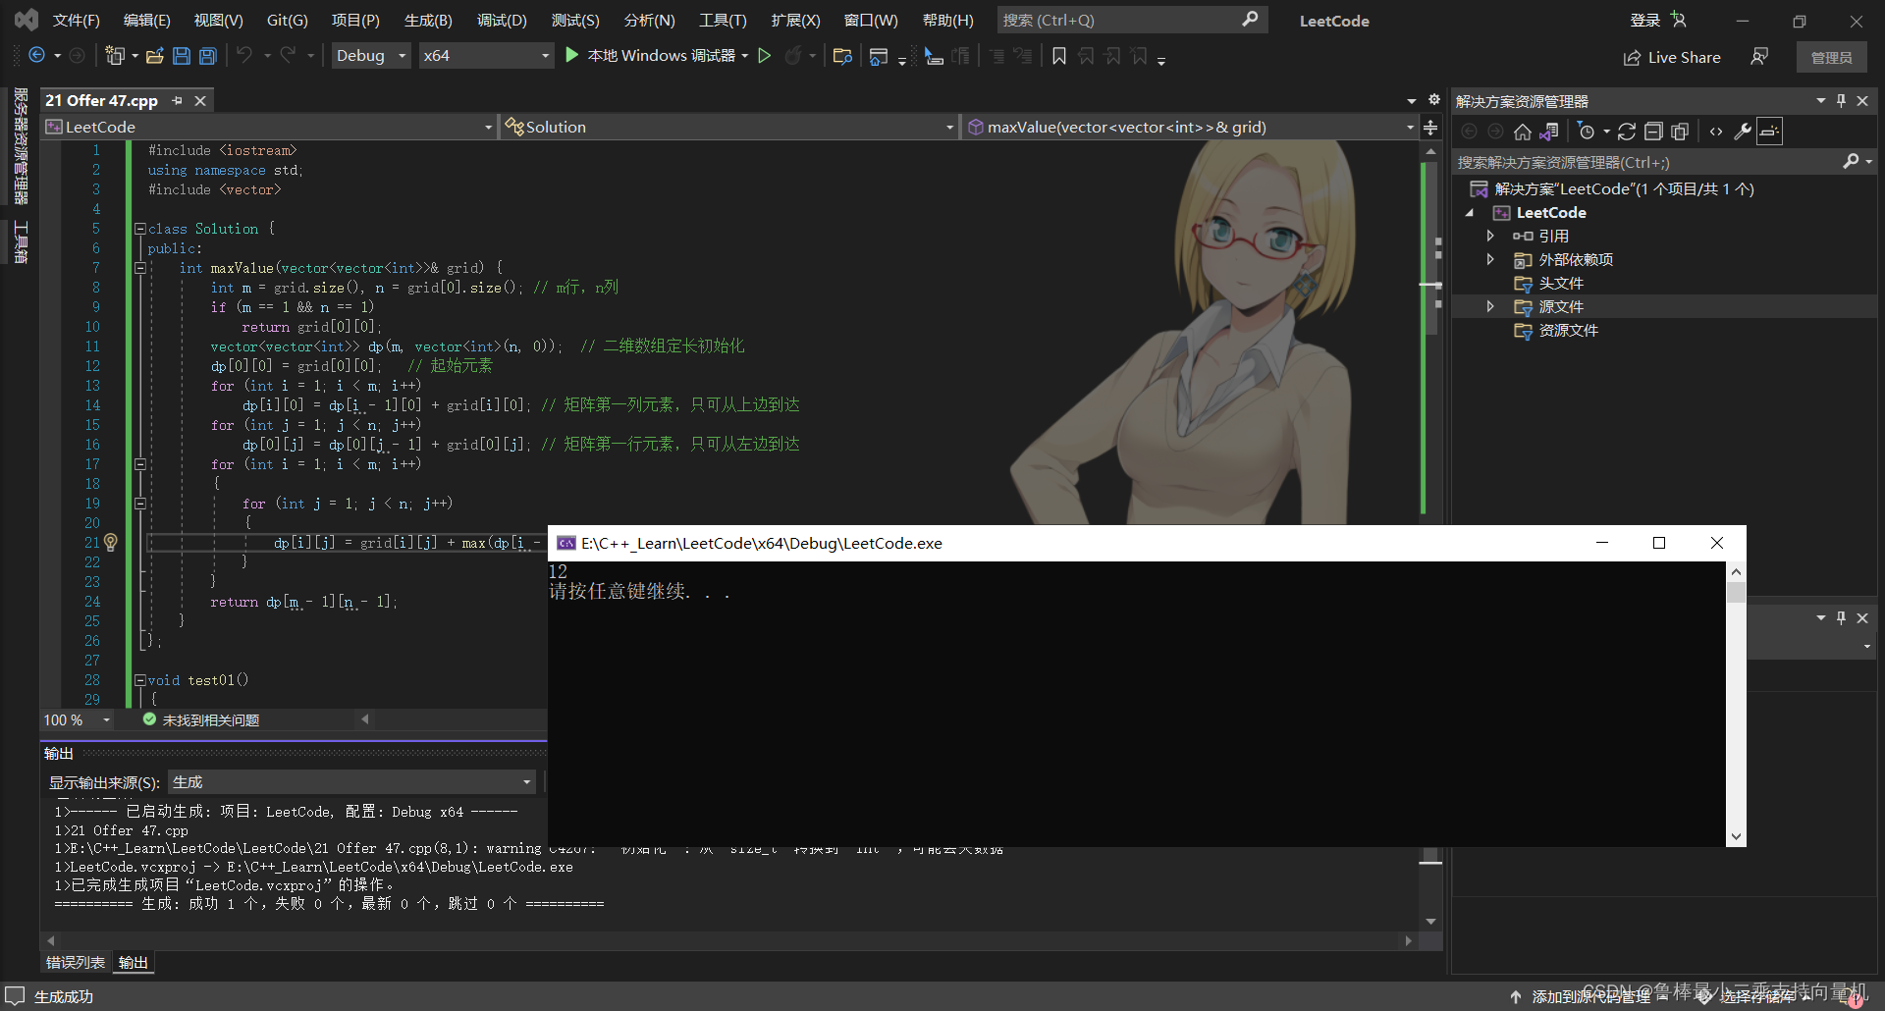
Task: Click the feedback person icon
Action: (x=1759, y=57)
